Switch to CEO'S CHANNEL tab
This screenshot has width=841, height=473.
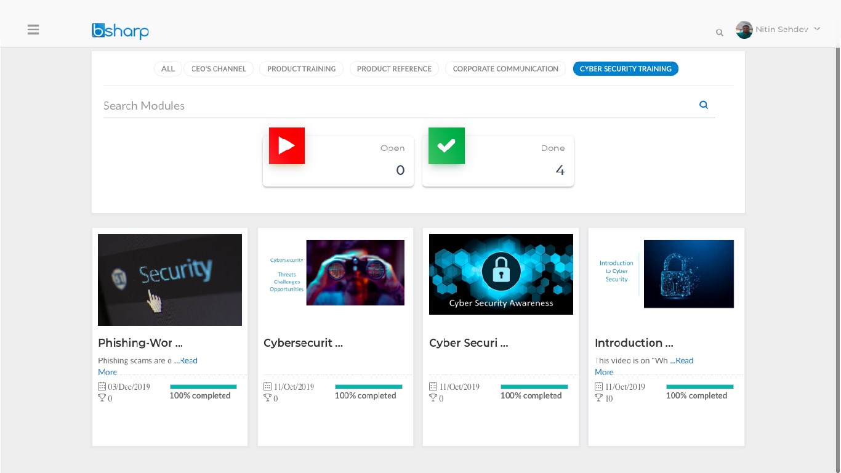[219, 69]
